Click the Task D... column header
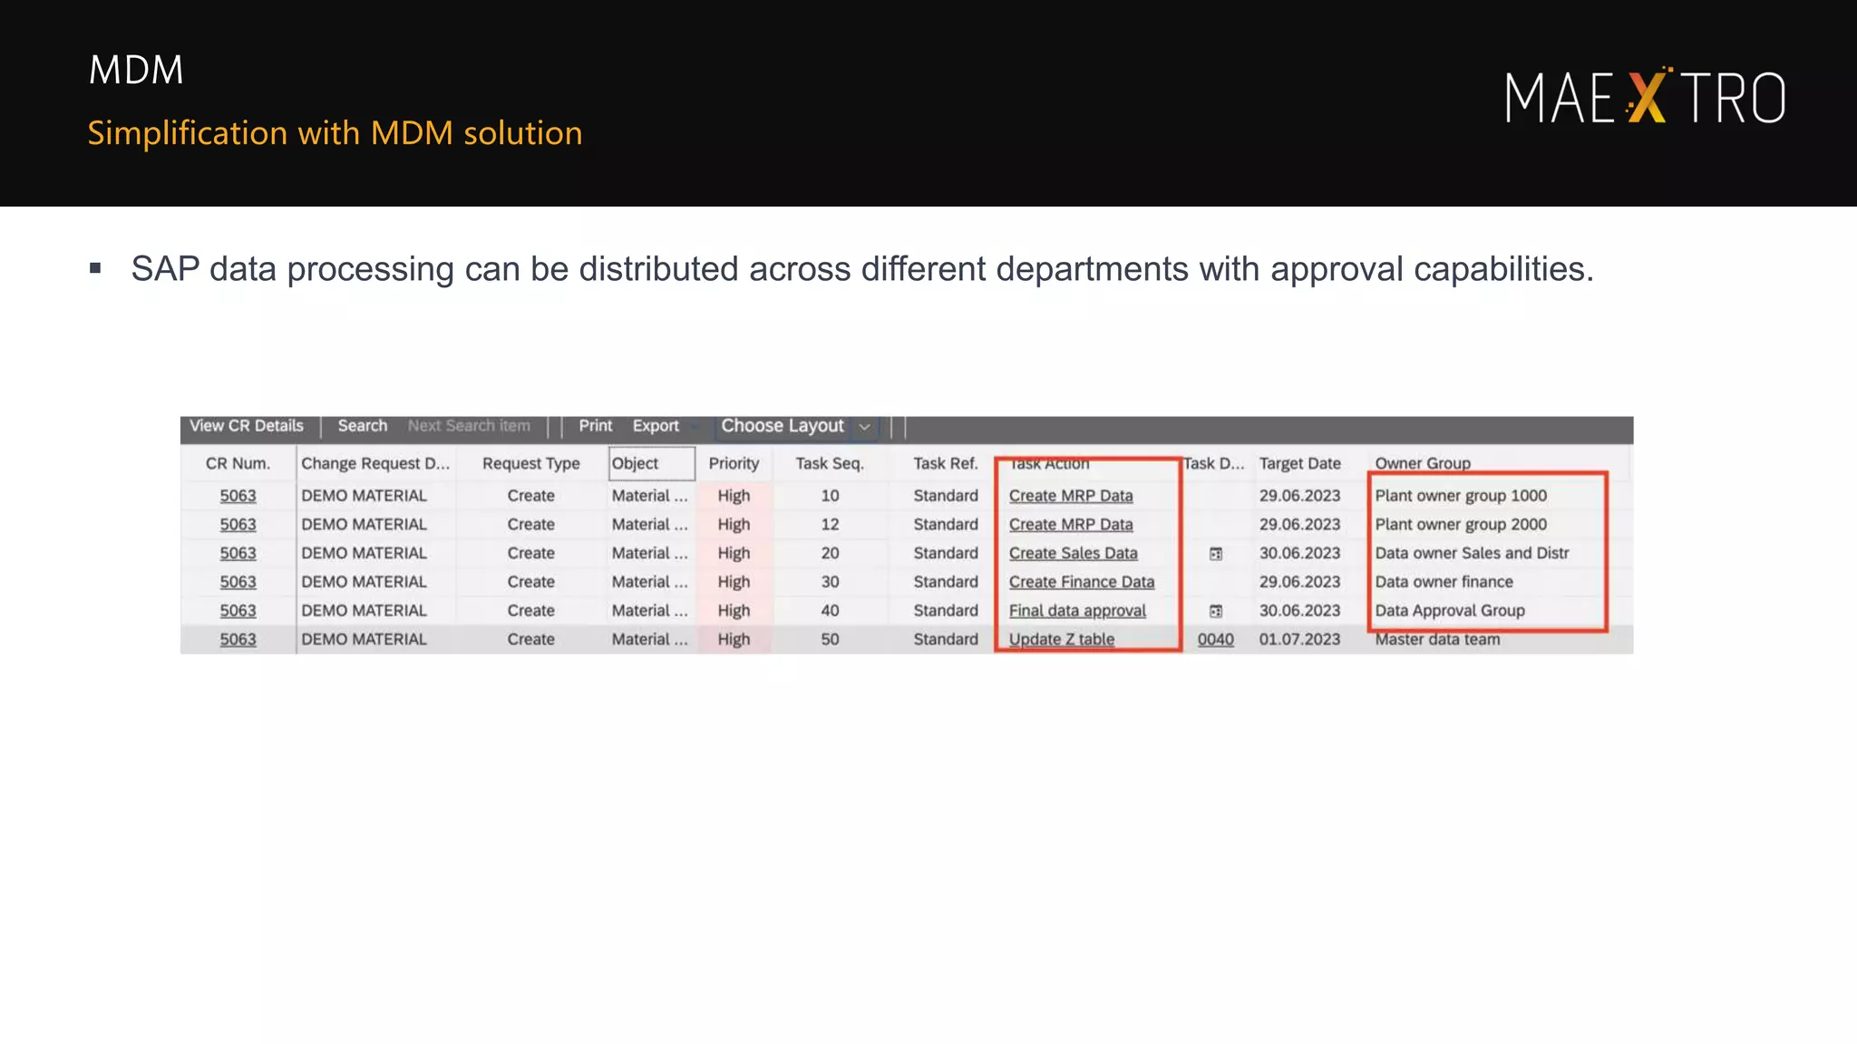1857x1044 pixels. click(1214, 463)
